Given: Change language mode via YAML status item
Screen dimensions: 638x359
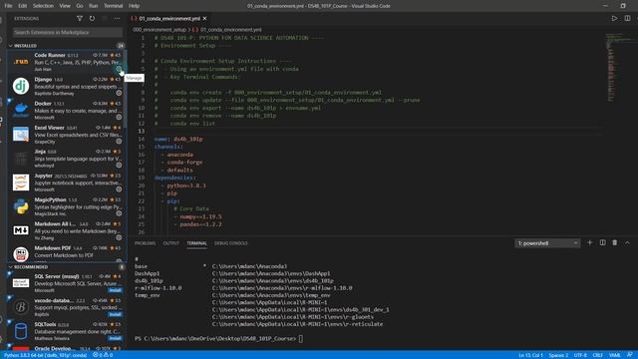Looking at the screenshot, I should click(615, 355).
